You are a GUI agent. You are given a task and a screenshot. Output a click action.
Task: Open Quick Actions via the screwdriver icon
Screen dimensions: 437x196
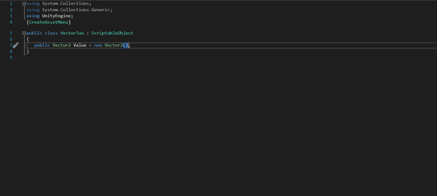coord(16,45)
